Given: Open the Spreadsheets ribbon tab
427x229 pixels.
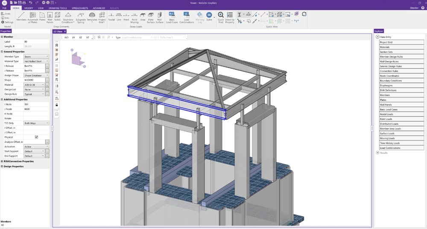Looking at the screenshot, I should 80,8.
